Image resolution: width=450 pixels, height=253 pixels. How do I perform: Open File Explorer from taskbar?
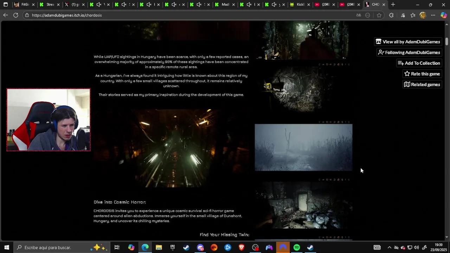pos(159,247)
